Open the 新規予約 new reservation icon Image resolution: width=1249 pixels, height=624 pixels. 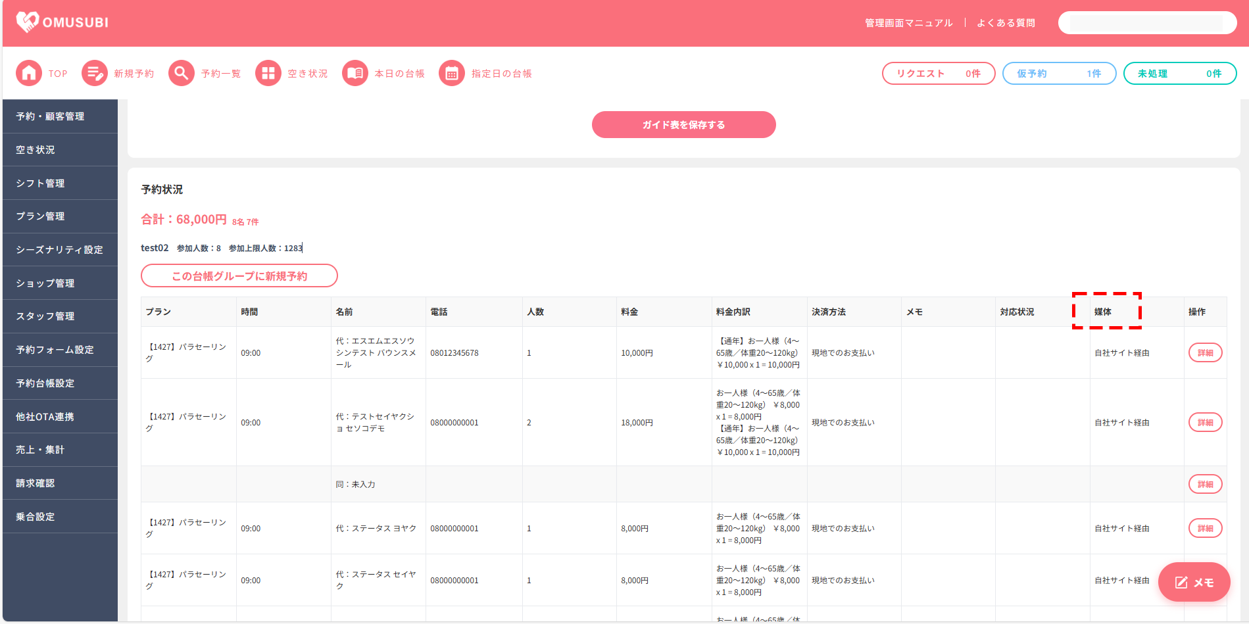(x=95, y=74)
